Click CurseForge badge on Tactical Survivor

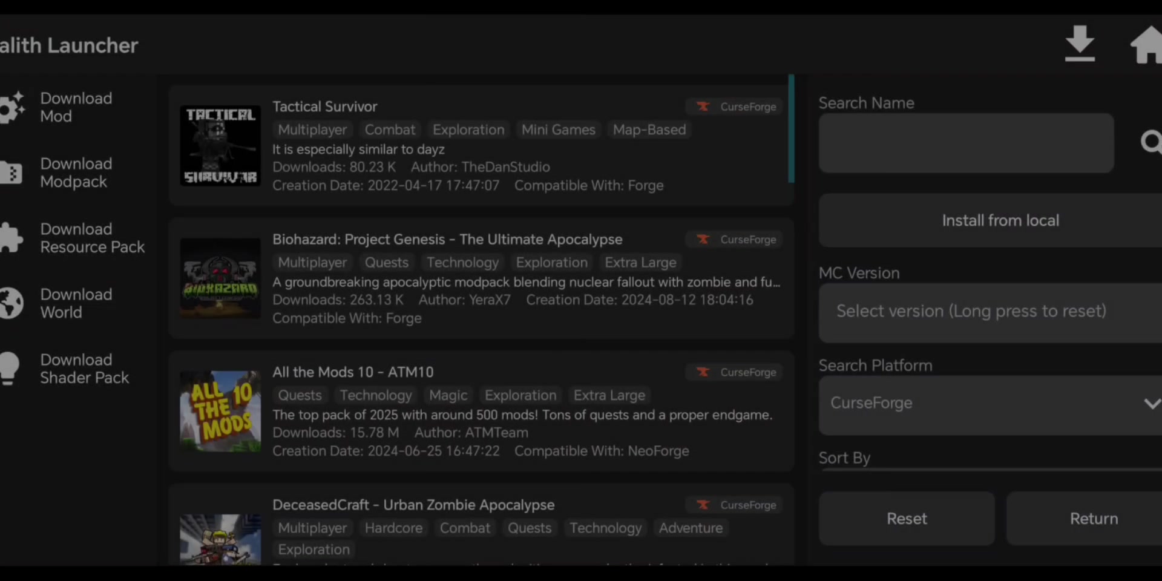(x=734, y=107)
